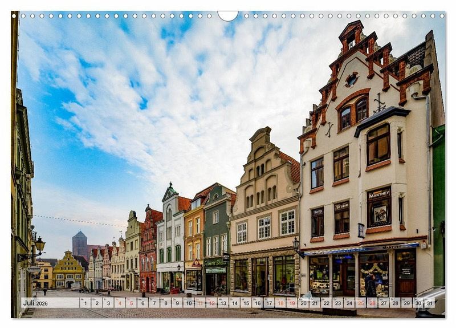Click the round window in the gable
Viewport: 456px width, 329px height.
351,79
